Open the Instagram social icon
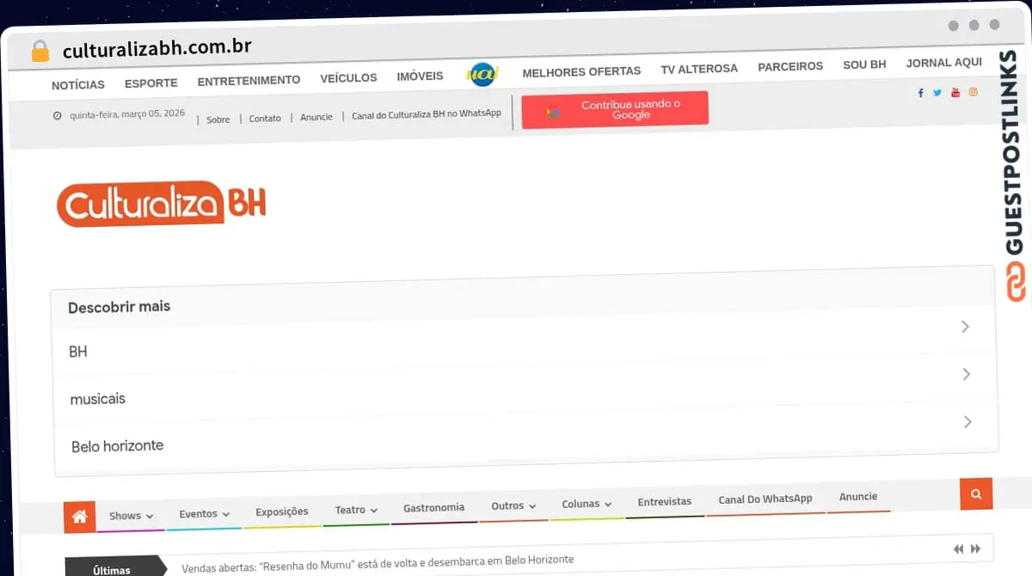The width and height of the screenshot is (1032, 576). pyautogui.click(x=974, y=92)
